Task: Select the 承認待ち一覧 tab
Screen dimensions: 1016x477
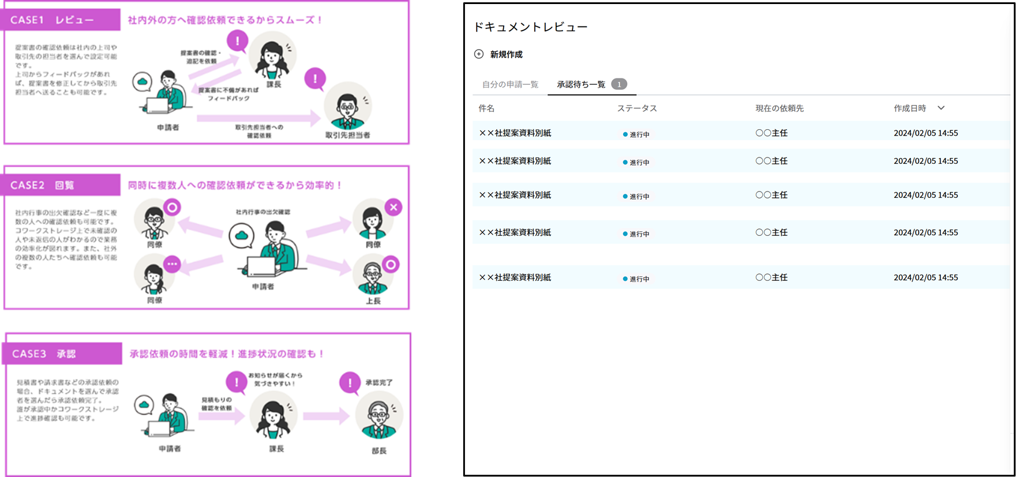Action: tap(581, 84)
